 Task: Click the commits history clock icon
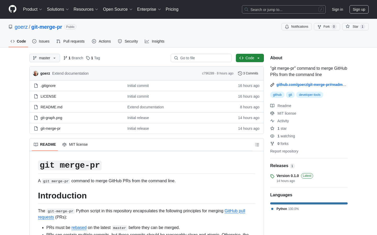(x=240, y=73)
